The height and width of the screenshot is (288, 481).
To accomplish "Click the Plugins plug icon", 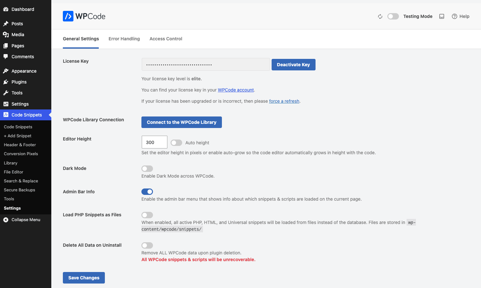I will [x=6, y=82].
